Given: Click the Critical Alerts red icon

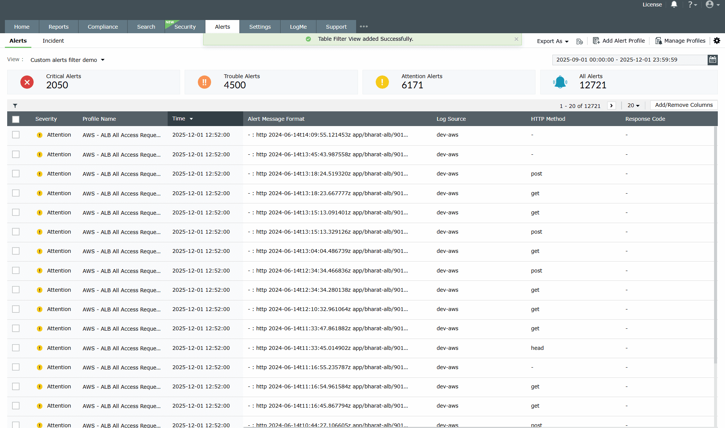Looking at the screenshot, I should click(27, 82).
